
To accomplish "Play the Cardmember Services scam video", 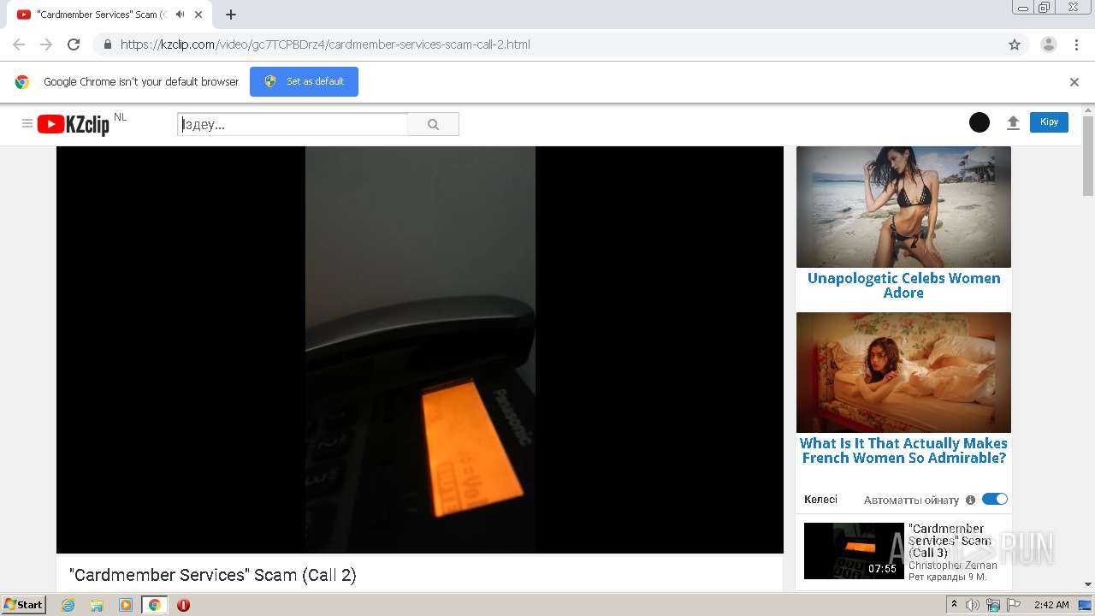I will 420,350.
